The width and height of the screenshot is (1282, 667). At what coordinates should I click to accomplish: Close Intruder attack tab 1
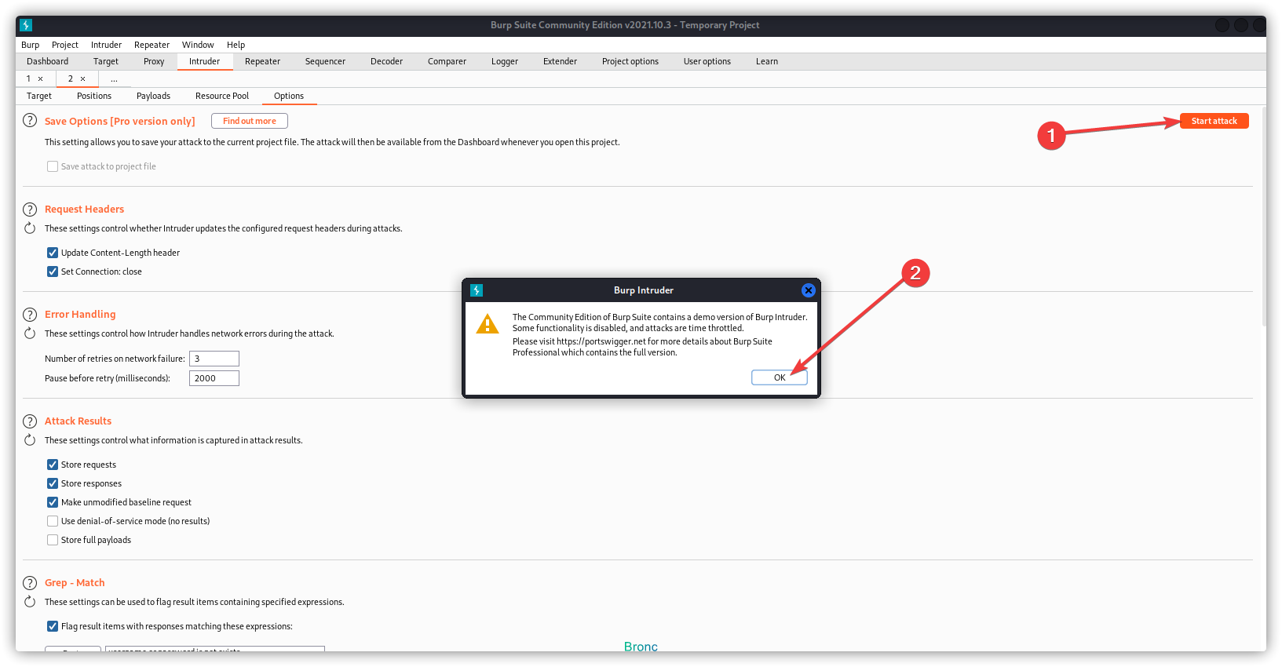(x=41, y=78)
